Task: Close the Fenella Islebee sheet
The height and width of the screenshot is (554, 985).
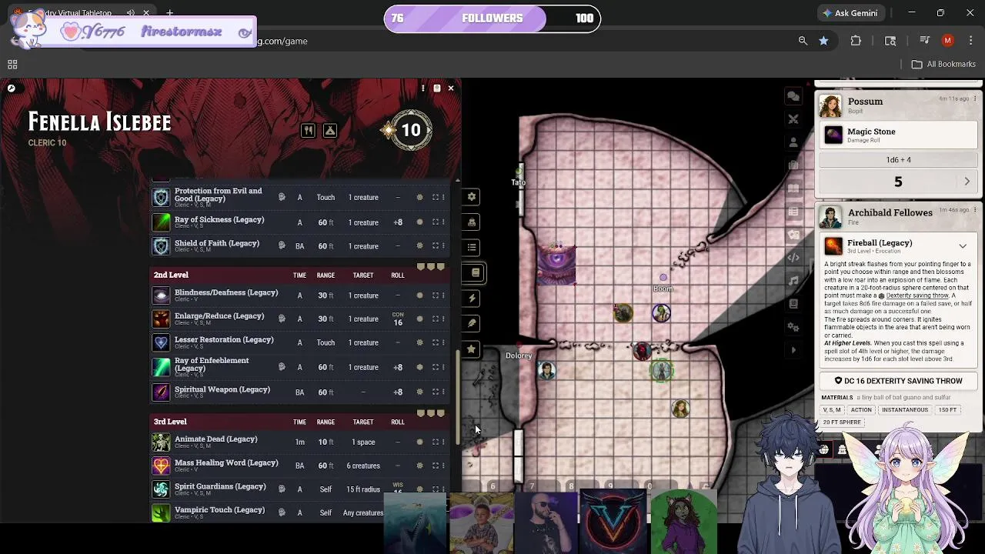Action: coord(451,88)
